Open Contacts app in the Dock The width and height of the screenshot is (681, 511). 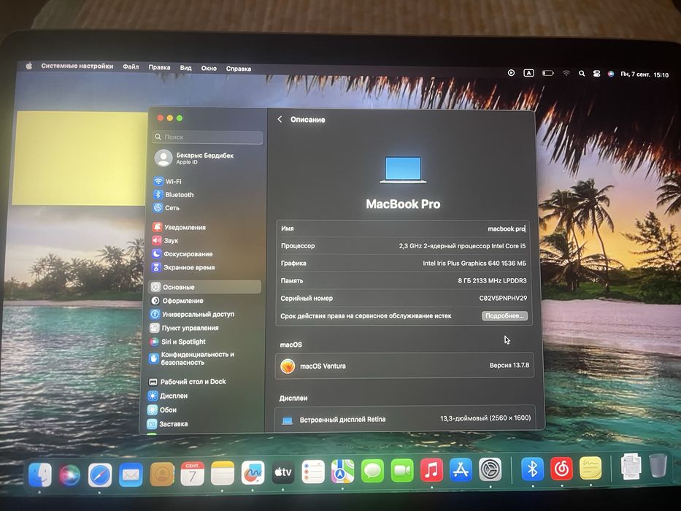point(161,474)
